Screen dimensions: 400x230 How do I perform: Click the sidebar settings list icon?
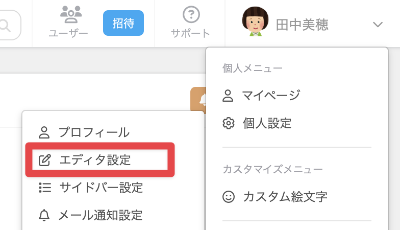(x=45, y=188)
